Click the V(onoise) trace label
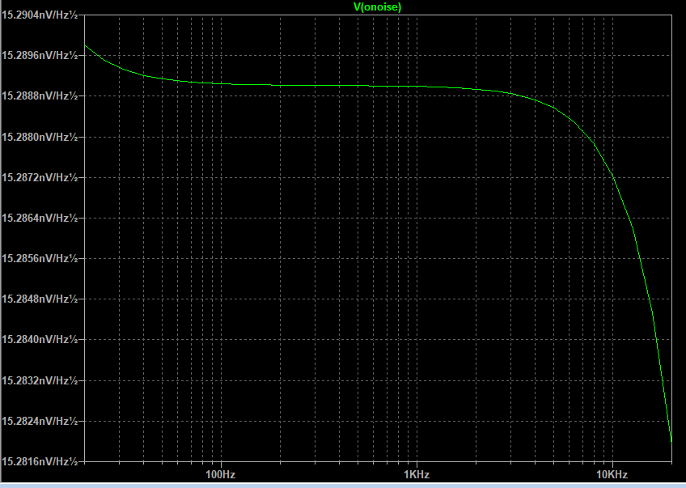Viewport: 686px width, 488px height. (377, 7)
